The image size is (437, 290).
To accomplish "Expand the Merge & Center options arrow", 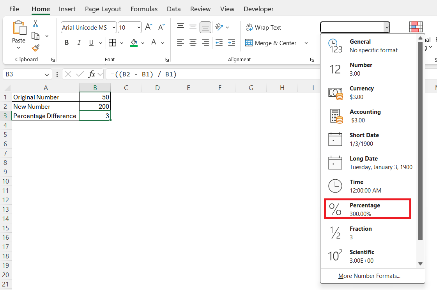I will [306, 43].
